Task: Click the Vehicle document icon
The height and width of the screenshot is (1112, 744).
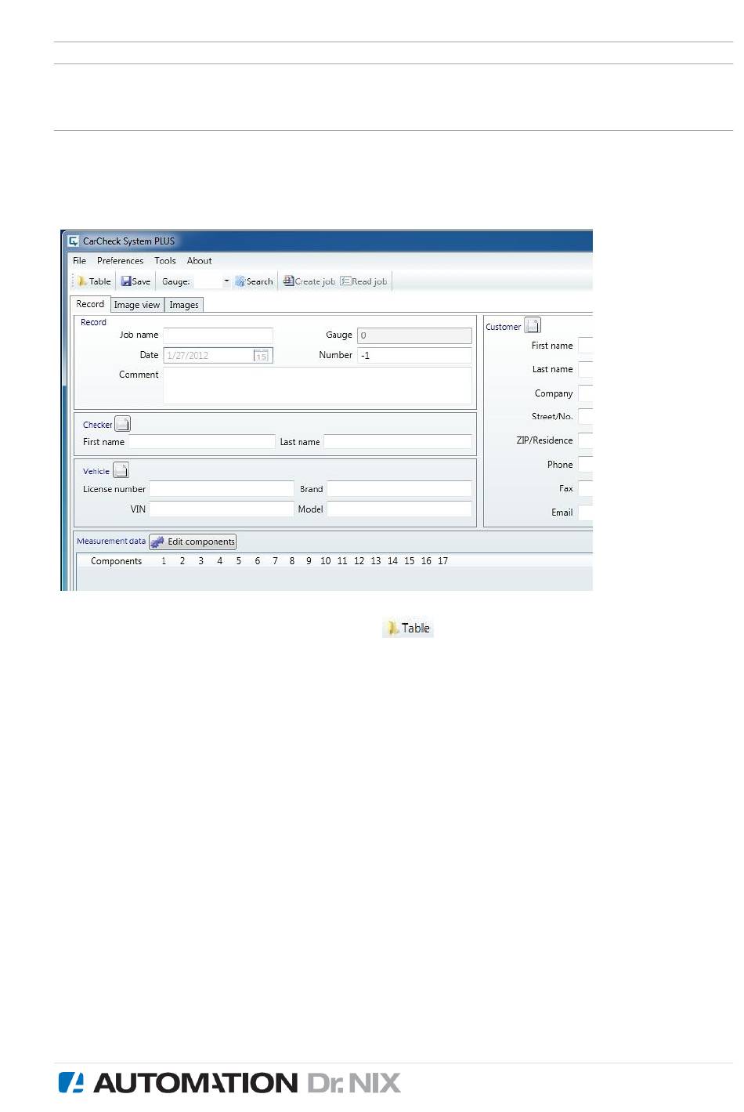Action: click(x=121, y=470)
